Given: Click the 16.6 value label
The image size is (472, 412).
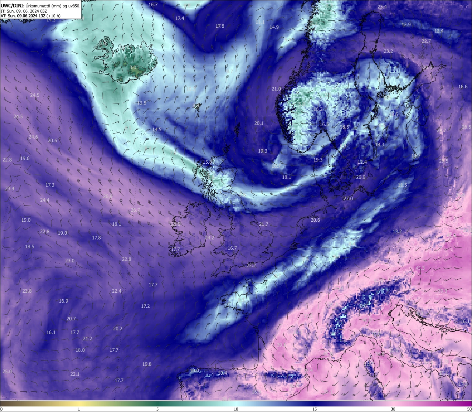Looking at the screenshot, I should [x=463, y=86].
